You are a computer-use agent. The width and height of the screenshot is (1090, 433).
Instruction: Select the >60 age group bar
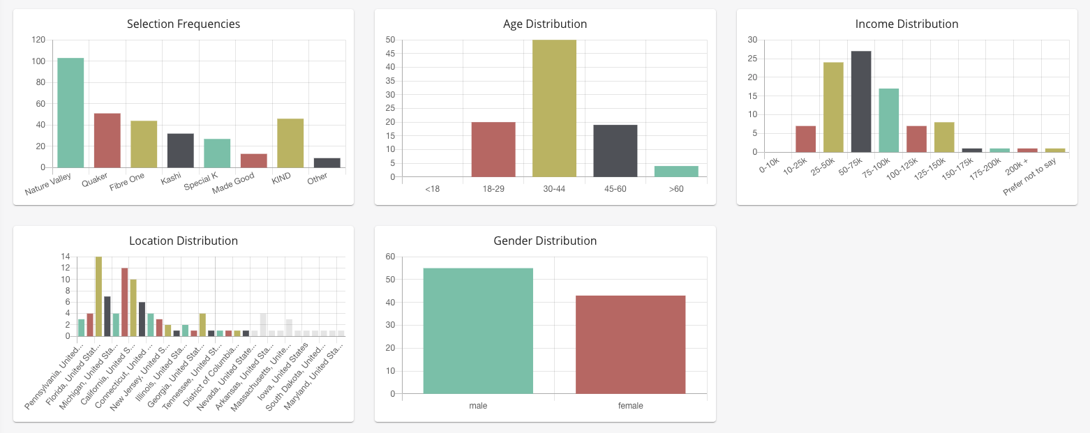(676, 172)
